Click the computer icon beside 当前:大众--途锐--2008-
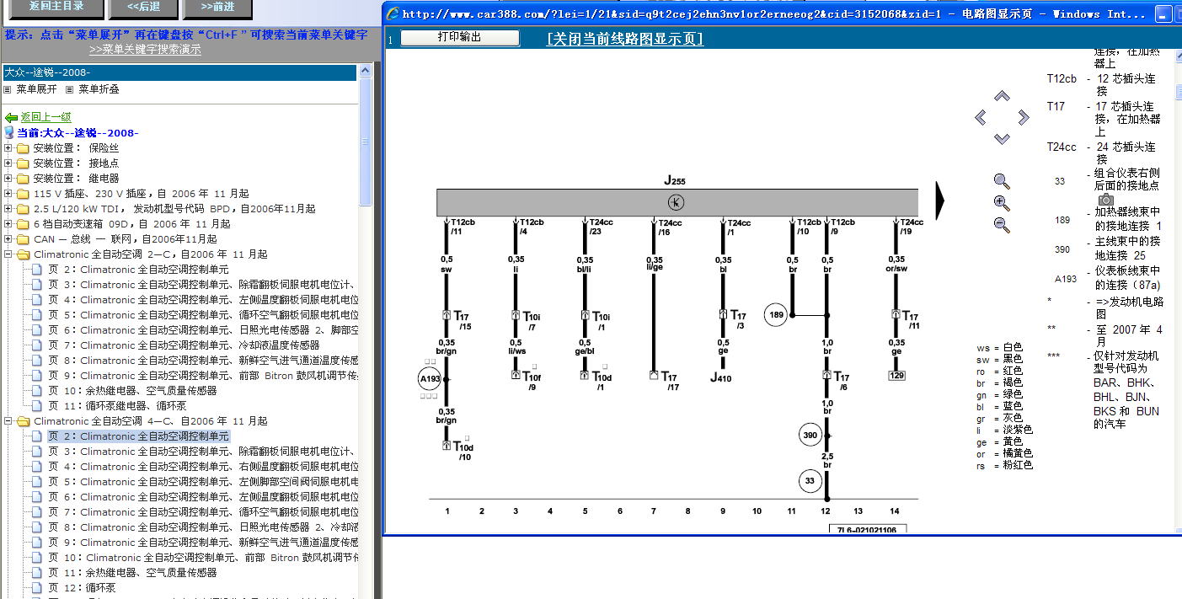 [x=9, y=133]
